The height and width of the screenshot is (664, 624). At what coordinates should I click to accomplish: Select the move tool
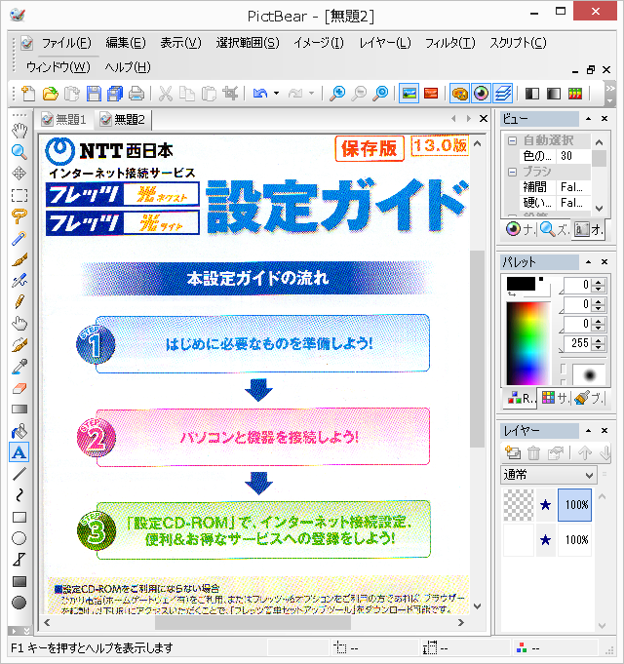[19, 174]
